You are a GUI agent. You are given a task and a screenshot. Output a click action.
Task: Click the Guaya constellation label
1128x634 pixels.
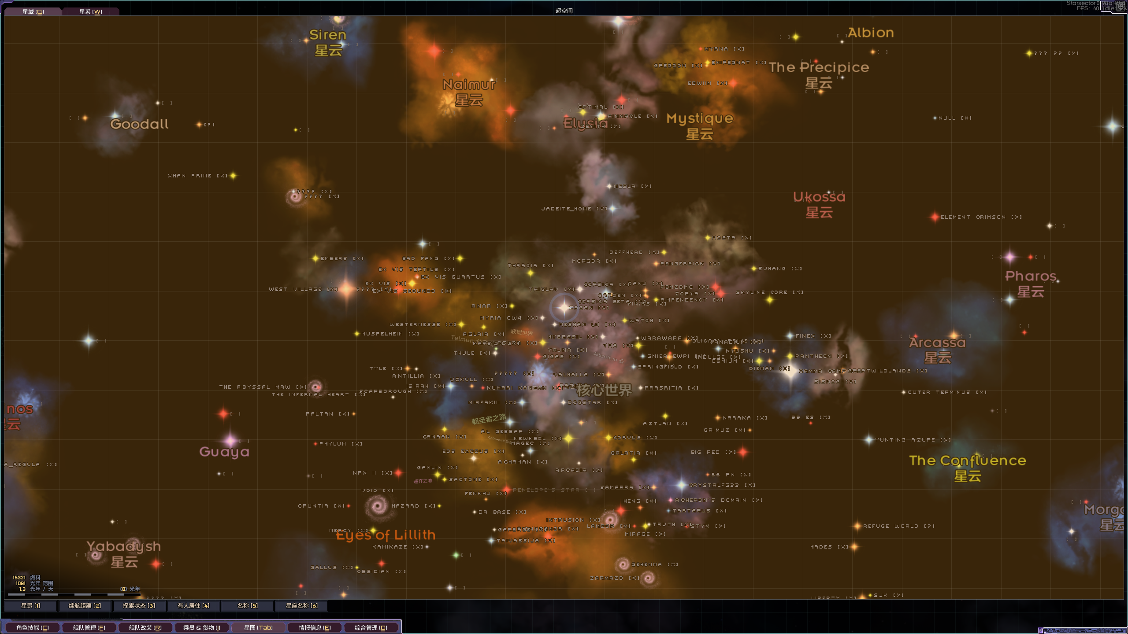point(224,452)
